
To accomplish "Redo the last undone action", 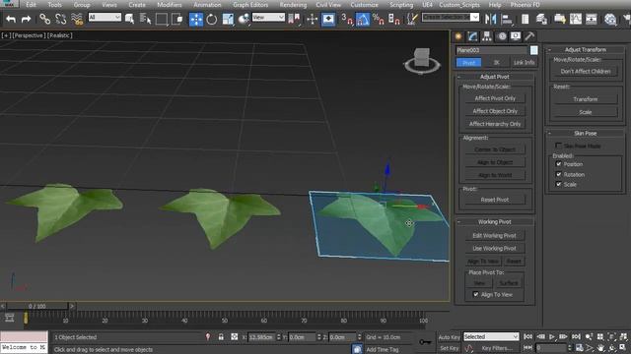I will (x=27, y=19).
